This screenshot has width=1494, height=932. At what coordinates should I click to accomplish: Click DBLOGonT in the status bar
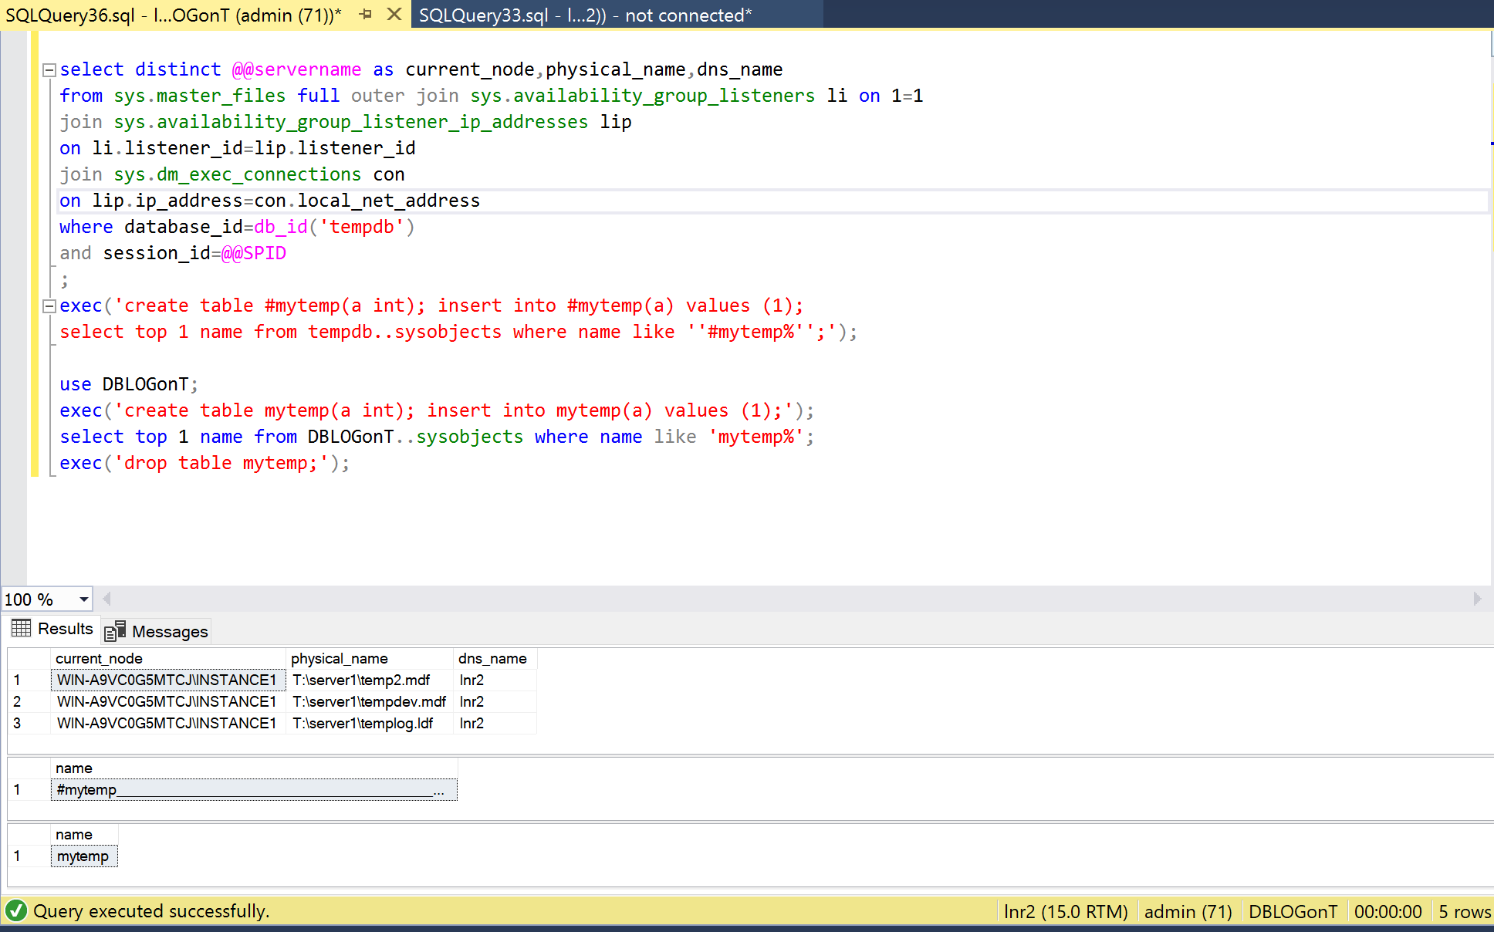[1293, 912]
